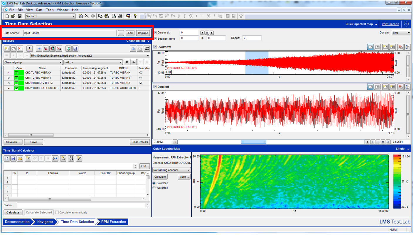414x235 pixels.
Task: Switch to the Navigator workflow tab
Action: click(x=45, y=222)
